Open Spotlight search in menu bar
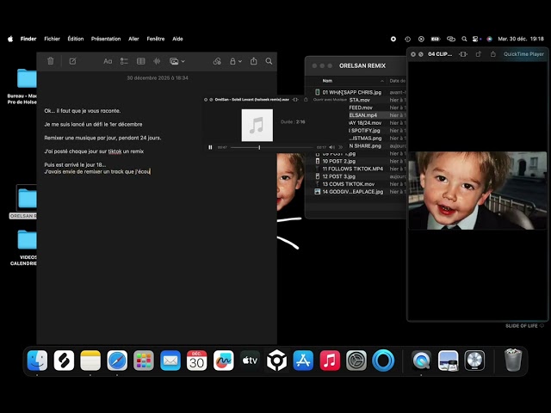551x413 pixels. point(464,39)
